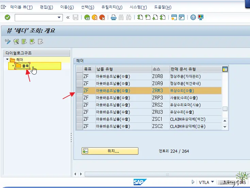Click the horizontal scroll right arrow
250x188 pixels.
pos(81,174)
